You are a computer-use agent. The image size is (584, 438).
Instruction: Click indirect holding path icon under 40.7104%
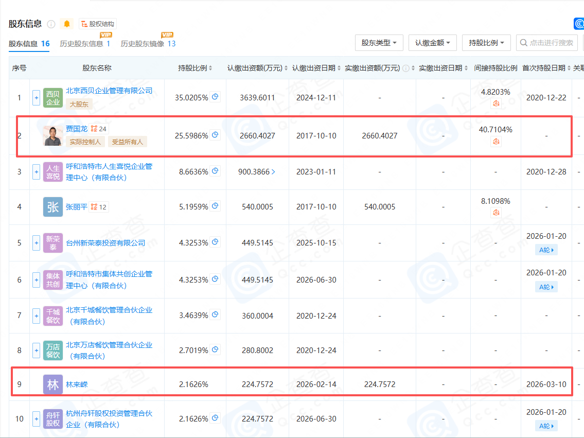click(x=496, y=142)
